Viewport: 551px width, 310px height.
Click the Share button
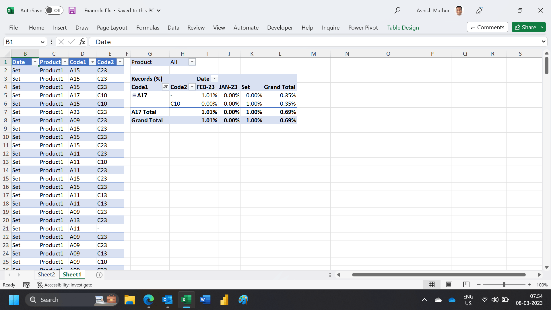coord(525,27)
